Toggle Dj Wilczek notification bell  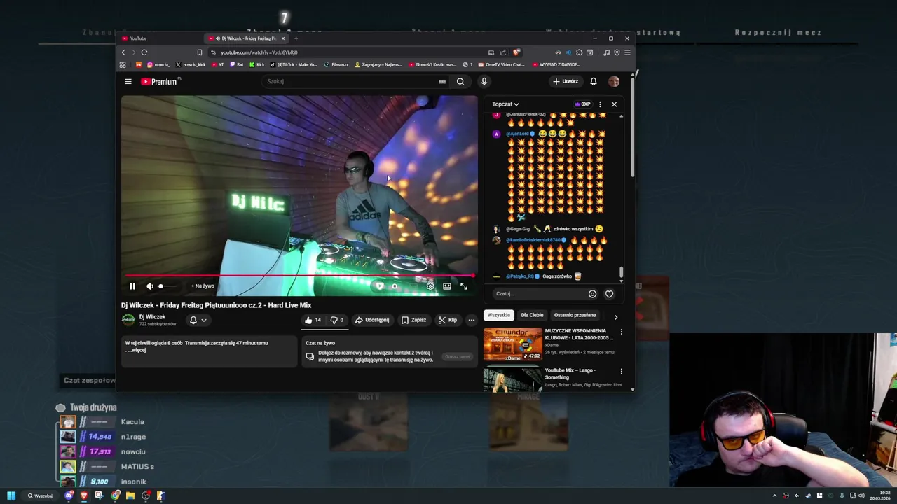click(193, 320)
